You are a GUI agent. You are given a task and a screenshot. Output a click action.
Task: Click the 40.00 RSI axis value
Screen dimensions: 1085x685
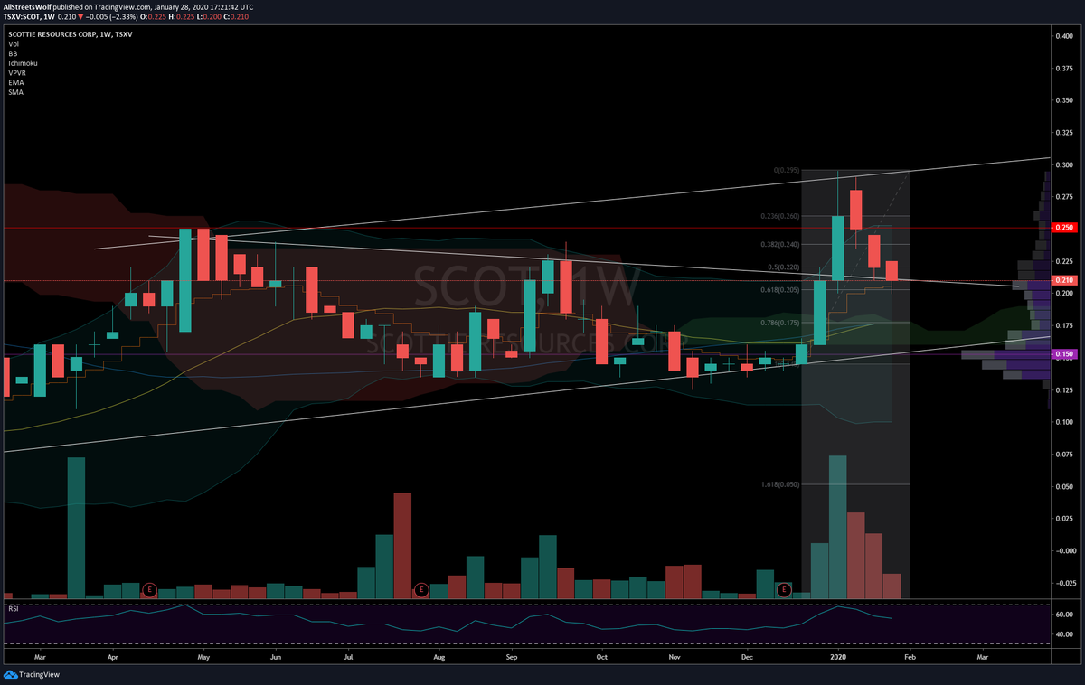pyautogui.click(x=1063, y=634)
